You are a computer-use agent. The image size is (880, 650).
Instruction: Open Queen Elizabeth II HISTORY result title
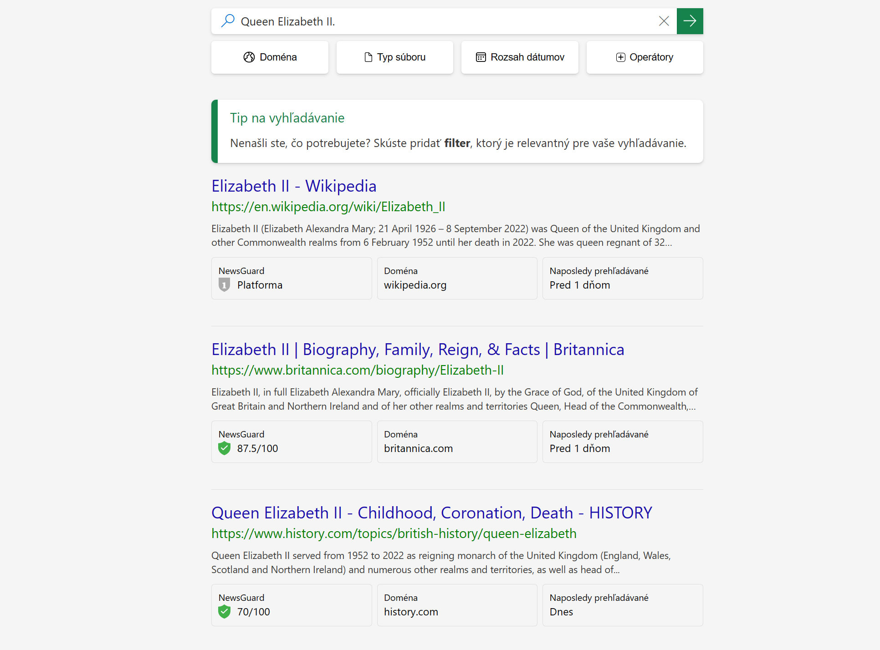click(432, 513)
